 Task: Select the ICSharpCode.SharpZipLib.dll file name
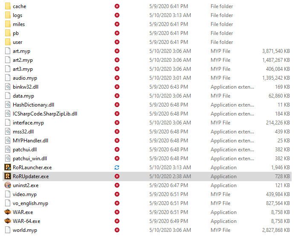(x=45, y=114)
